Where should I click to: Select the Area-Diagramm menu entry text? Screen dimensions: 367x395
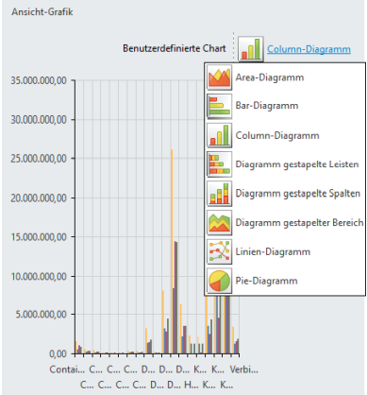[270, 77]
